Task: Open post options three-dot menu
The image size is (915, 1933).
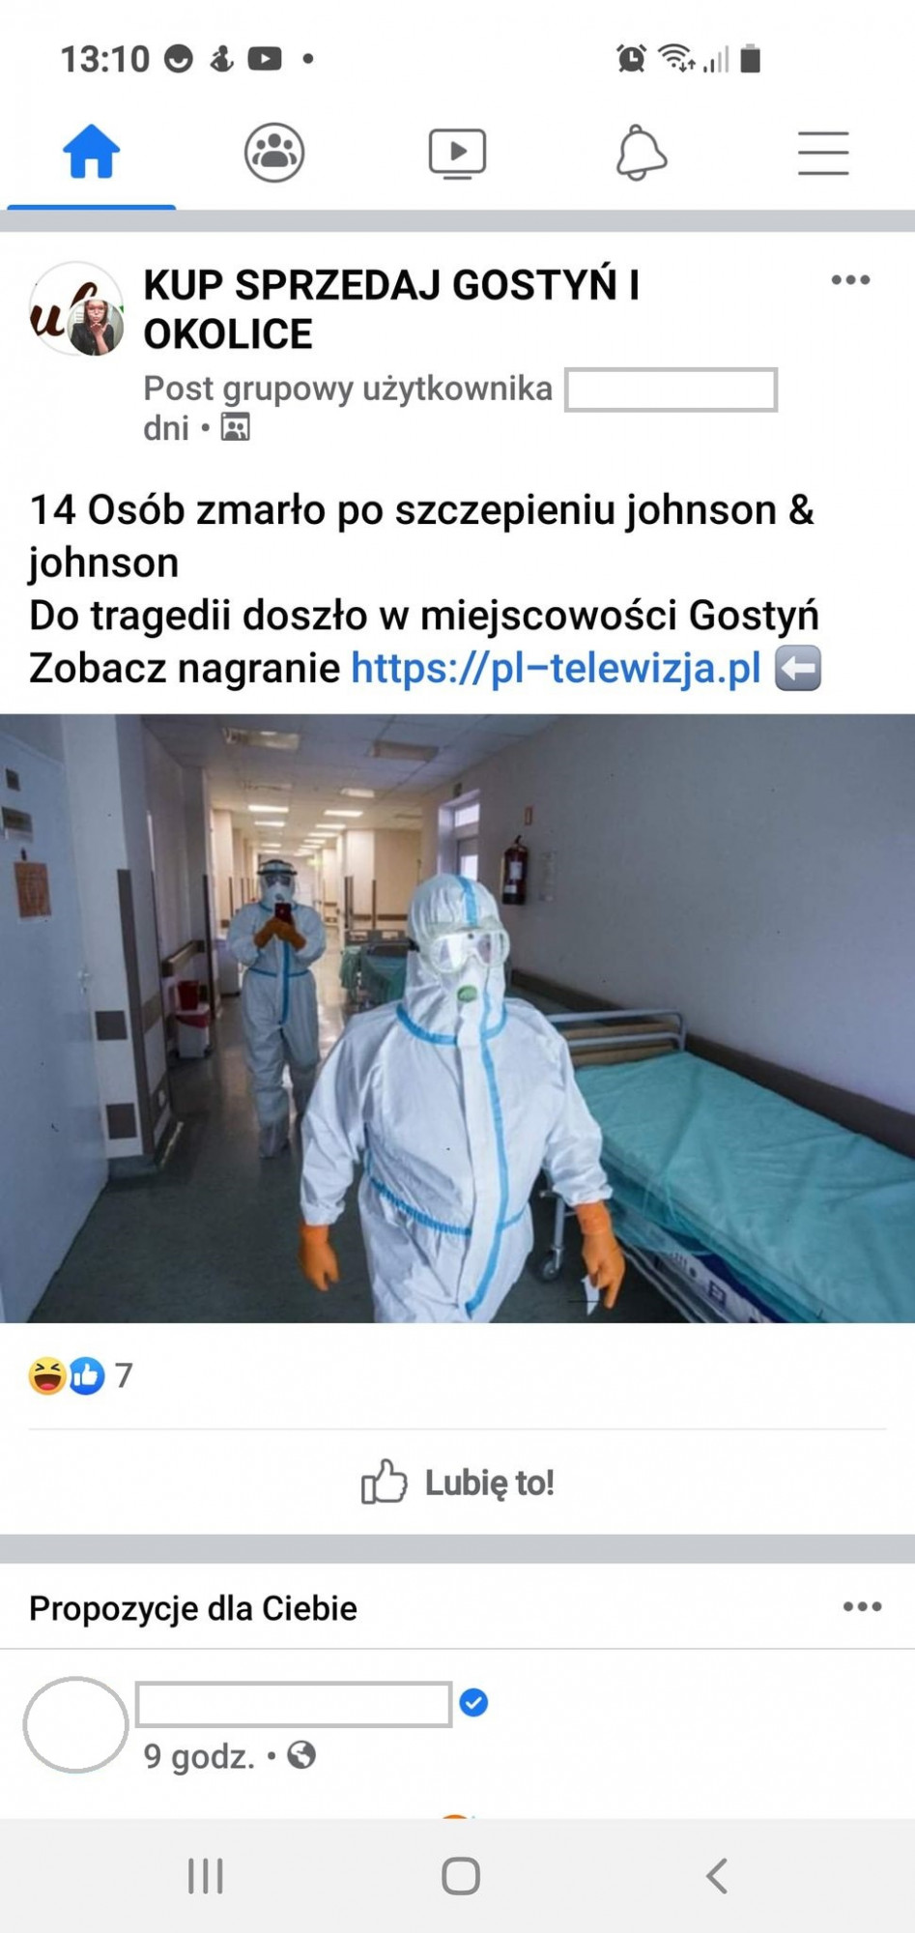Action: [850, 280]
